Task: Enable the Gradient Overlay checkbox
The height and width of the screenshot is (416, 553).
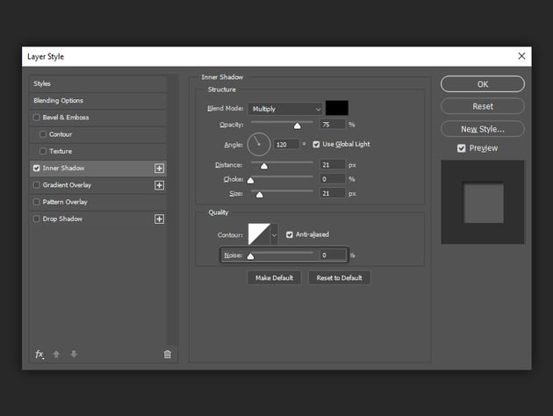Action: coord(36,185)
